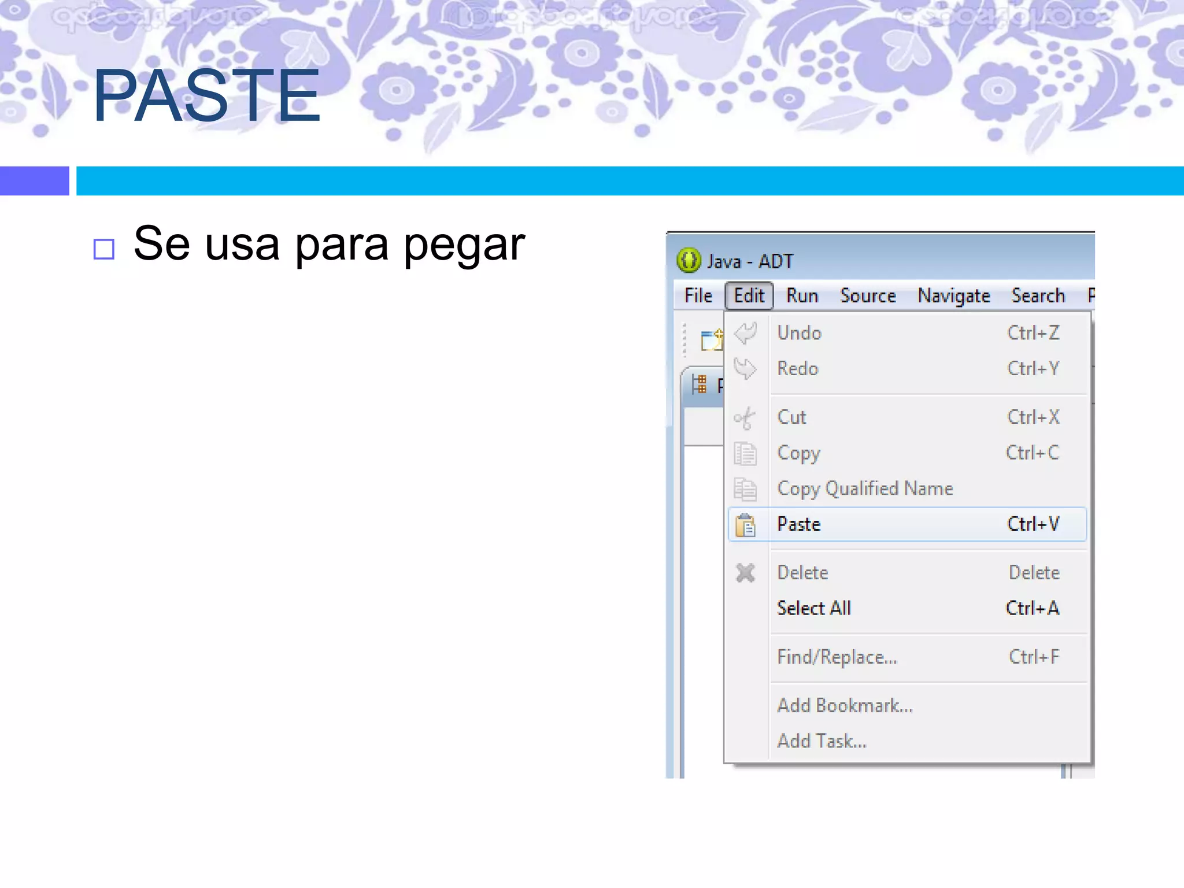Open the Search menu
Image resolution: width=1184 pixels, height=888 pixels.
pyautogui.click(x=1038, y=296)
